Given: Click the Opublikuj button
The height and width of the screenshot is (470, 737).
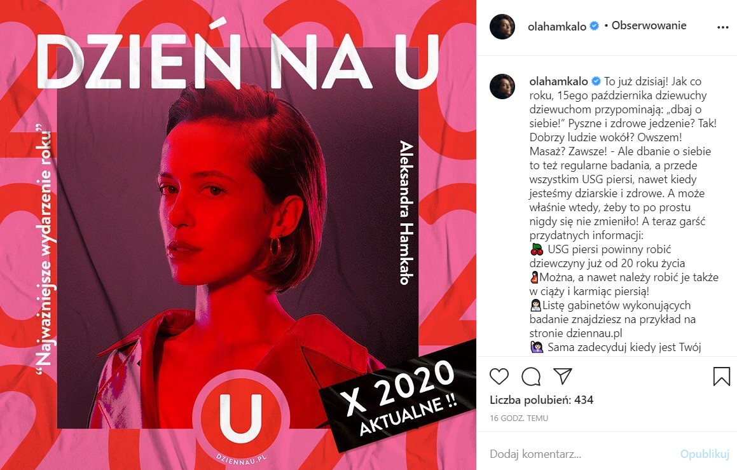Looking at the screenshot, I should tap(705, 454).
